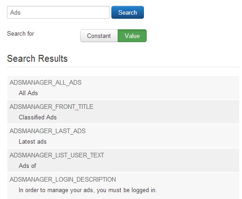242x199 pixels.
Task: Click the "In order to manage your ads" value
Action: [88, 190]
